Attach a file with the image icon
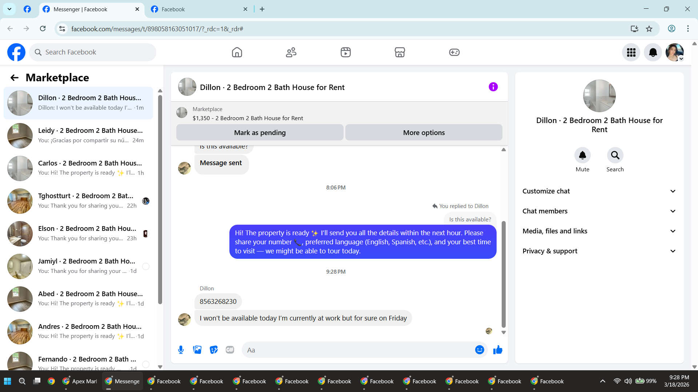The height and width of the screenshot is (392, 698). pos(197,350)
